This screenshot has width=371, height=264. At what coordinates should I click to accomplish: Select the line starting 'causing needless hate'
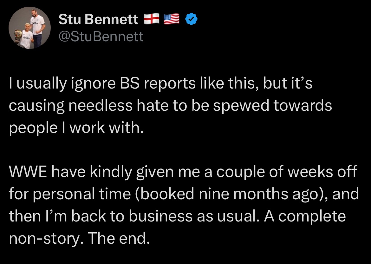click(x=170, y=106)
